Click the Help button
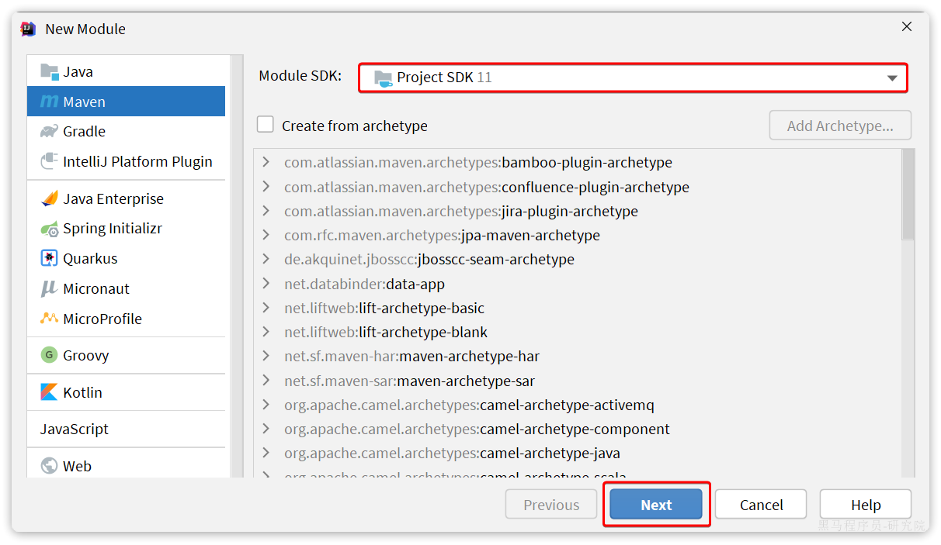This screenshot has height=545, width=941. point(866,505)
